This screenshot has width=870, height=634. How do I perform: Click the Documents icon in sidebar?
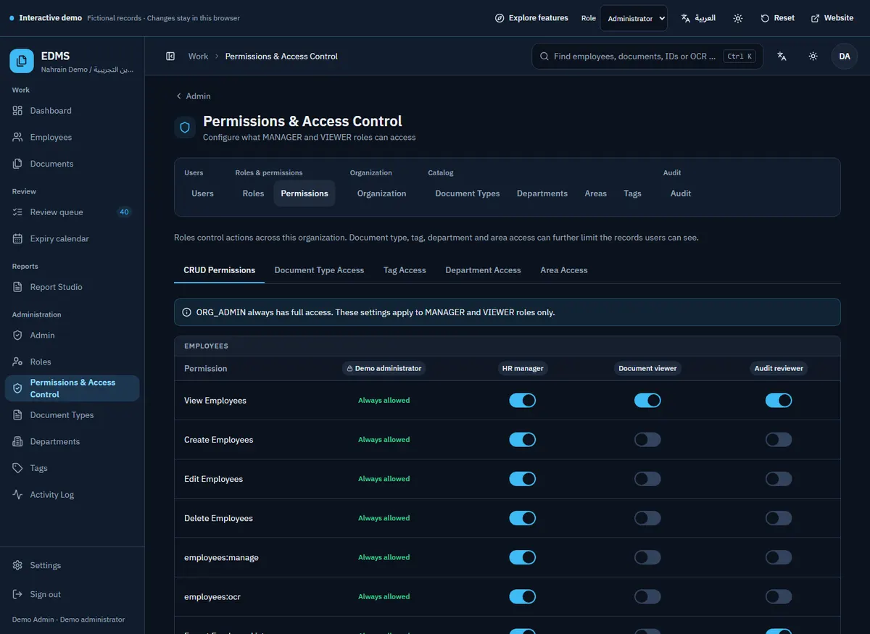pos(17,164)
